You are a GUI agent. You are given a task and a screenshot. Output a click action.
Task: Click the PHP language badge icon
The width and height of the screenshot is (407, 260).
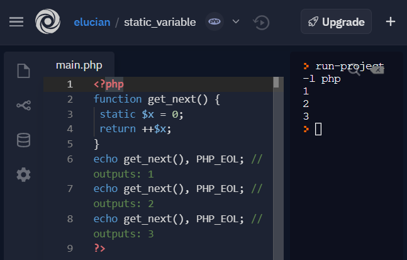[x=215, y=21]
